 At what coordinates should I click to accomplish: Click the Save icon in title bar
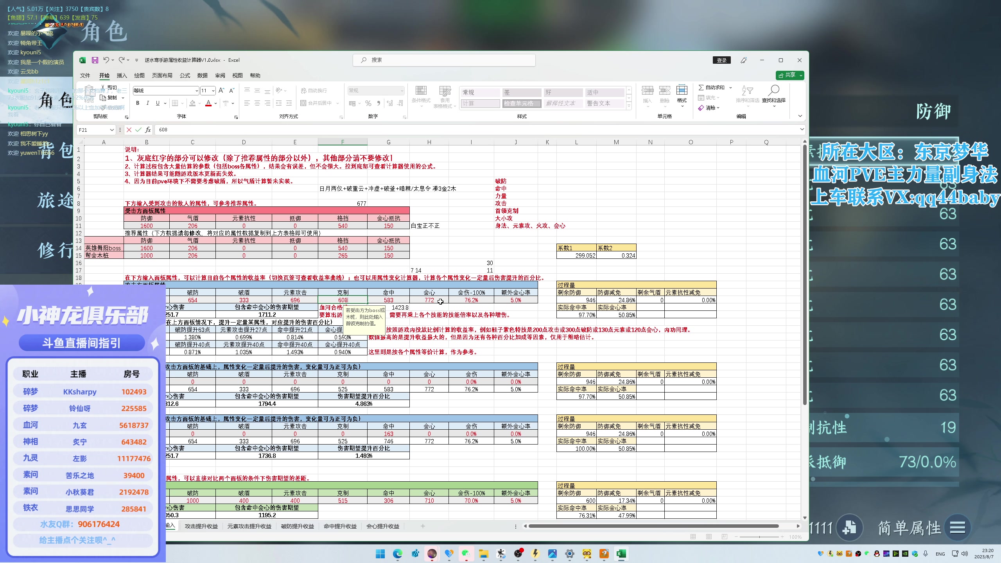coord(95,60)
